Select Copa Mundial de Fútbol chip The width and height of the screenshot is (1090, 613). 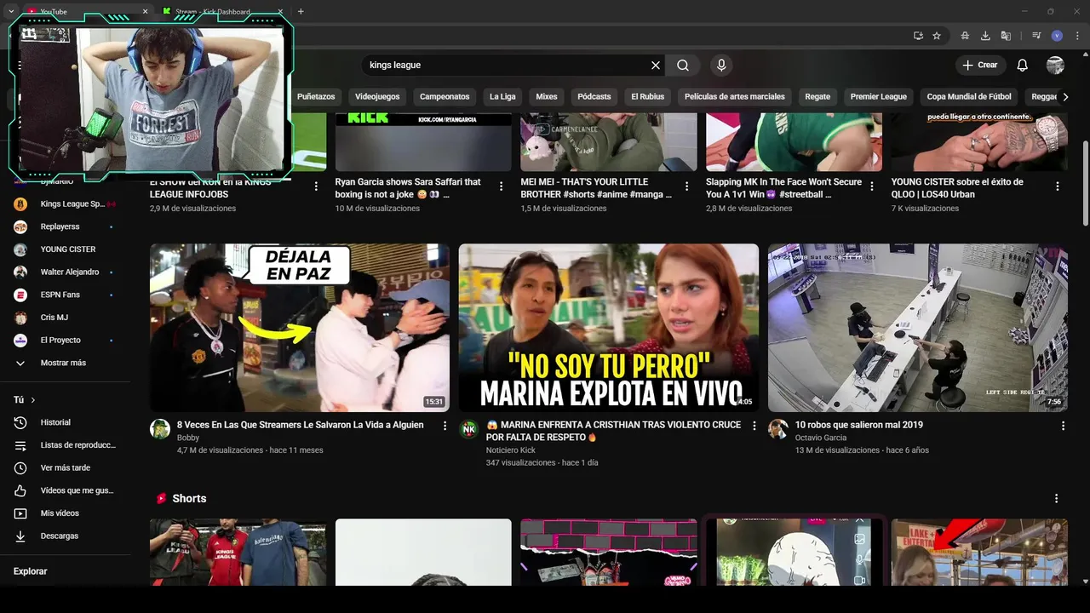969,97
